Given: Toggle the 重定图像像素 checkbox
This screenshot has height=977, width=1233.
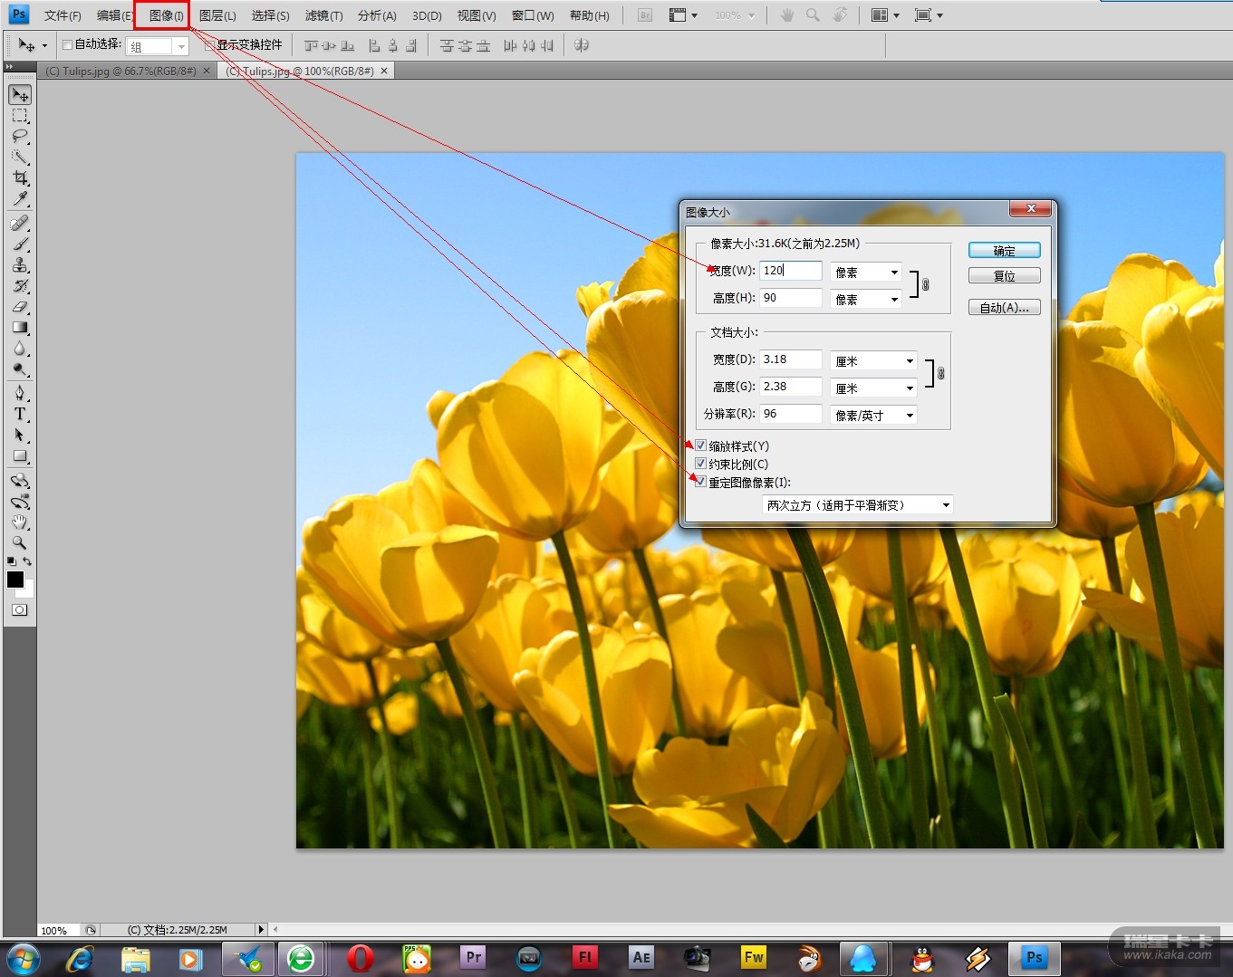Looking at the screenshot, I should click(x=700, y=482).
